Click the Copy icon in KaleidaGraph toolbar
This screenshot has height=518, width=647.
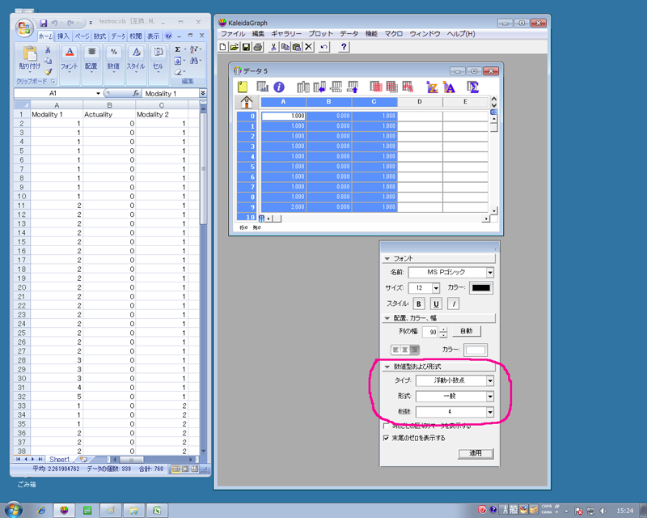tap(285, 47)
